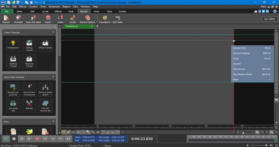Choose Record Continue from context menu
The height and width of the screenshot is (147, 279).
252,53
